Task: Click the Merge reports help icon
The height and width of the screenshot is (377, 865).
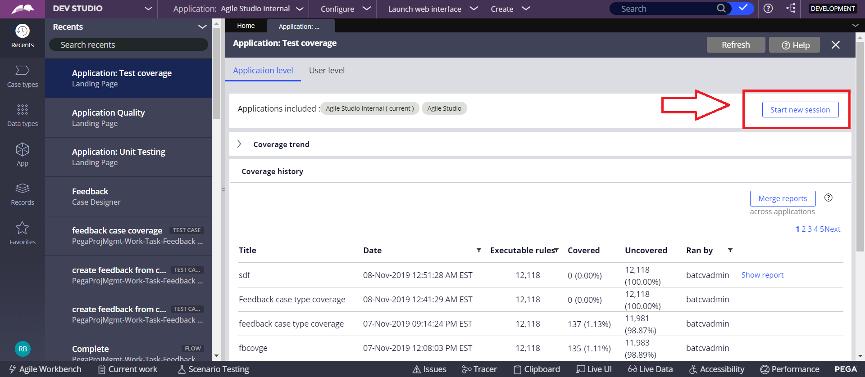Action: pos(828,197)
